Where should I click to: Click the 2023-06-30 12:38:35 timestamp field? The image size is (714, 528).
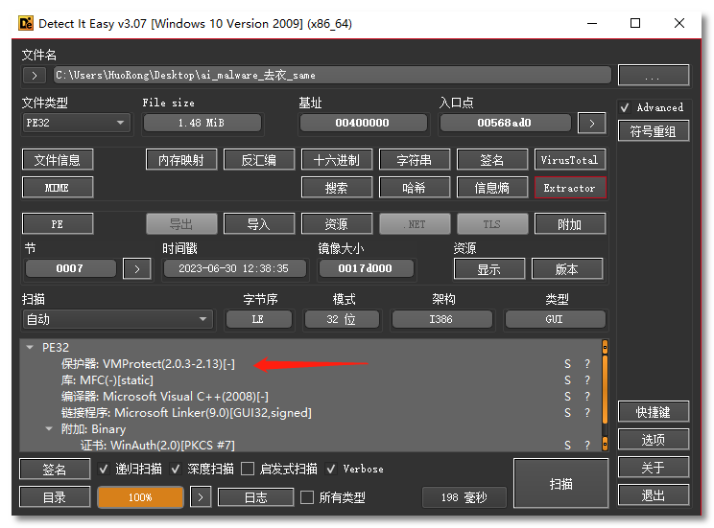[x=234, y=268]
